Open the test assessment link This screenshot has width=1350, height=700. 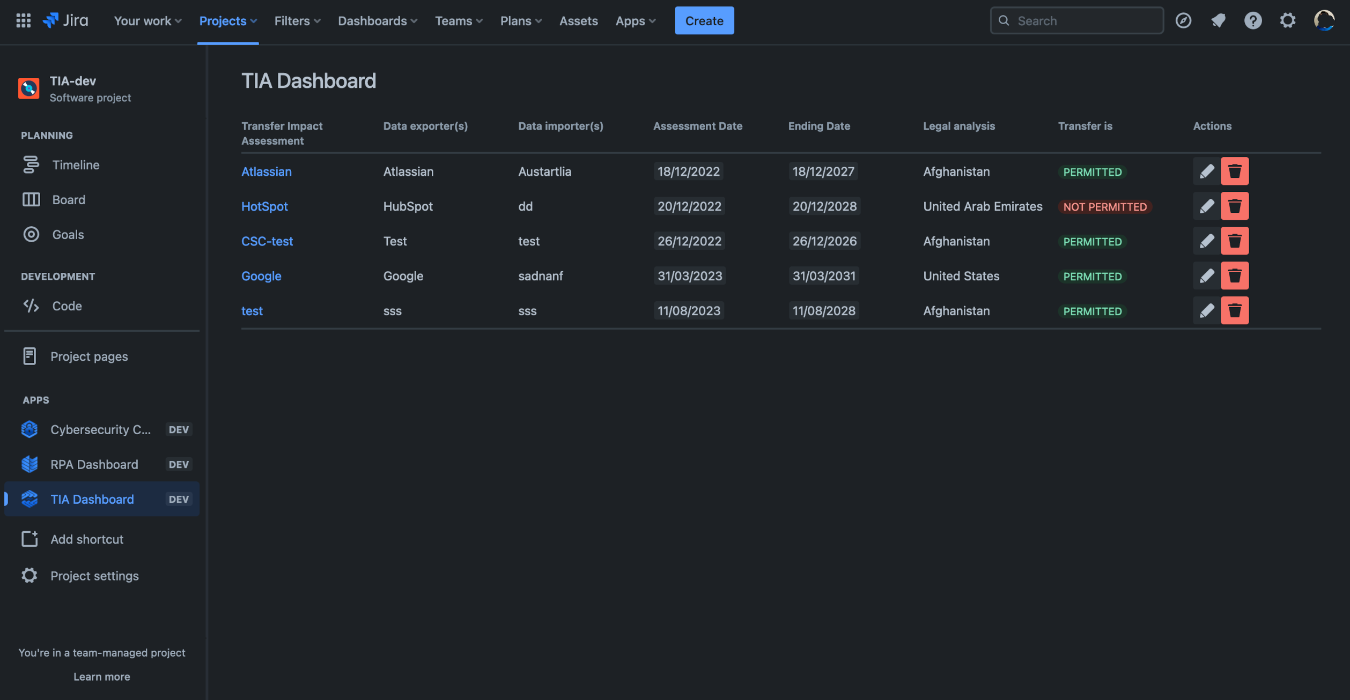click(x=252, y=310)
